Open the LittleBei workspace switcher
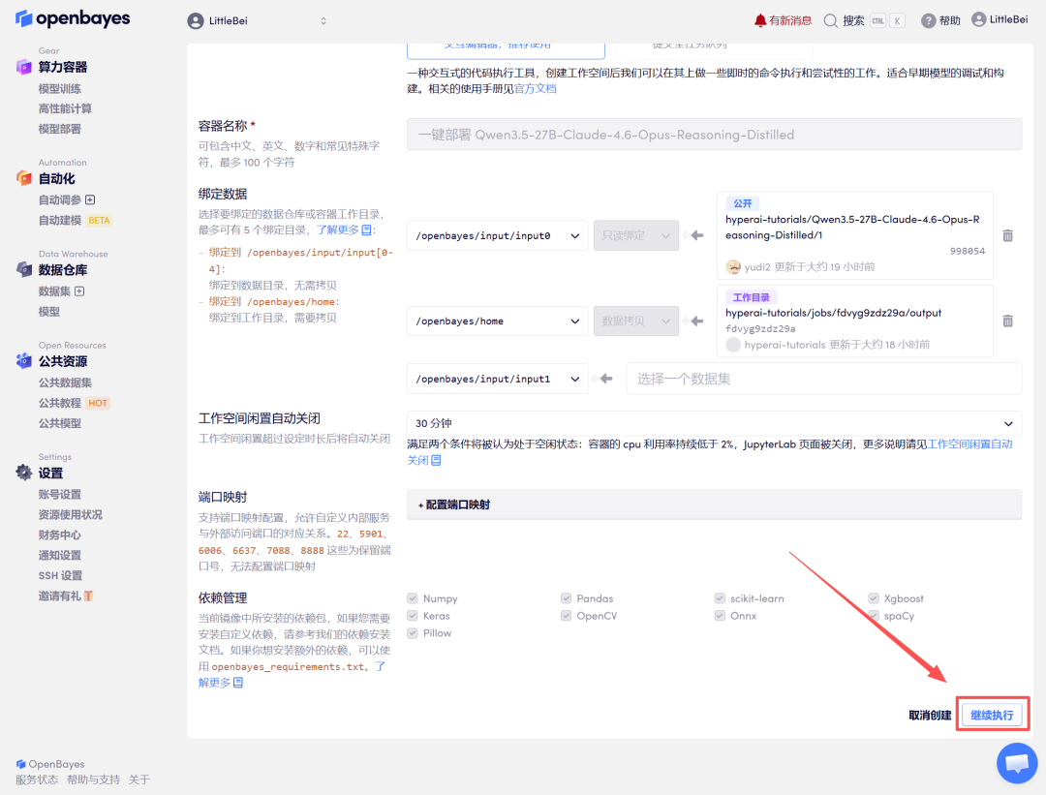1046x795 pixels. [258, 20]
